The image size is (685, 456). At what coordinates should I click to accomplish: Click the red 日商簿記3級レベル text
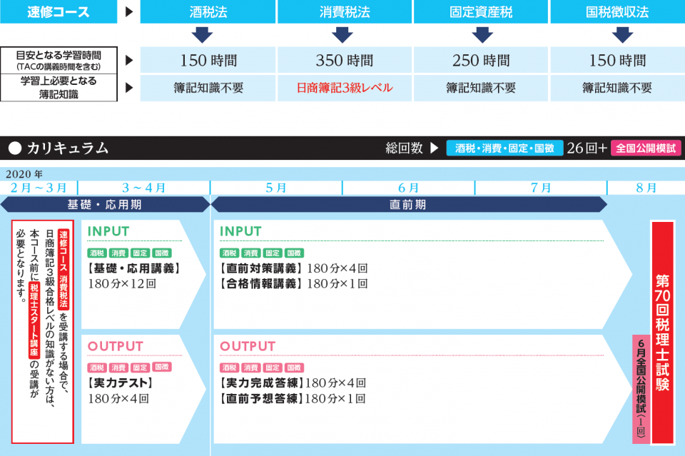[344, 88]
